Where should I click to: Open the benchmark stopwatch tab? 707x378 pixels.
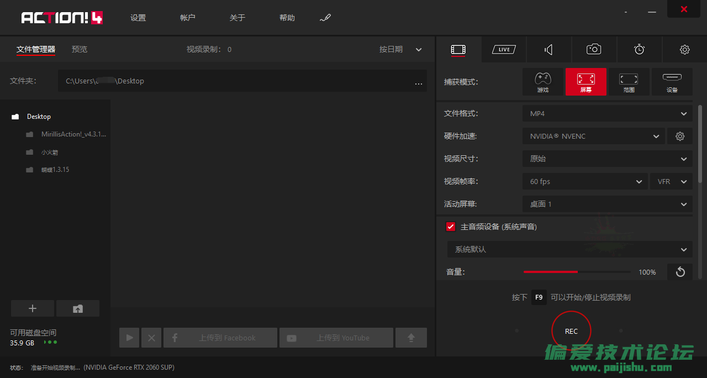(x=639, y=50)
